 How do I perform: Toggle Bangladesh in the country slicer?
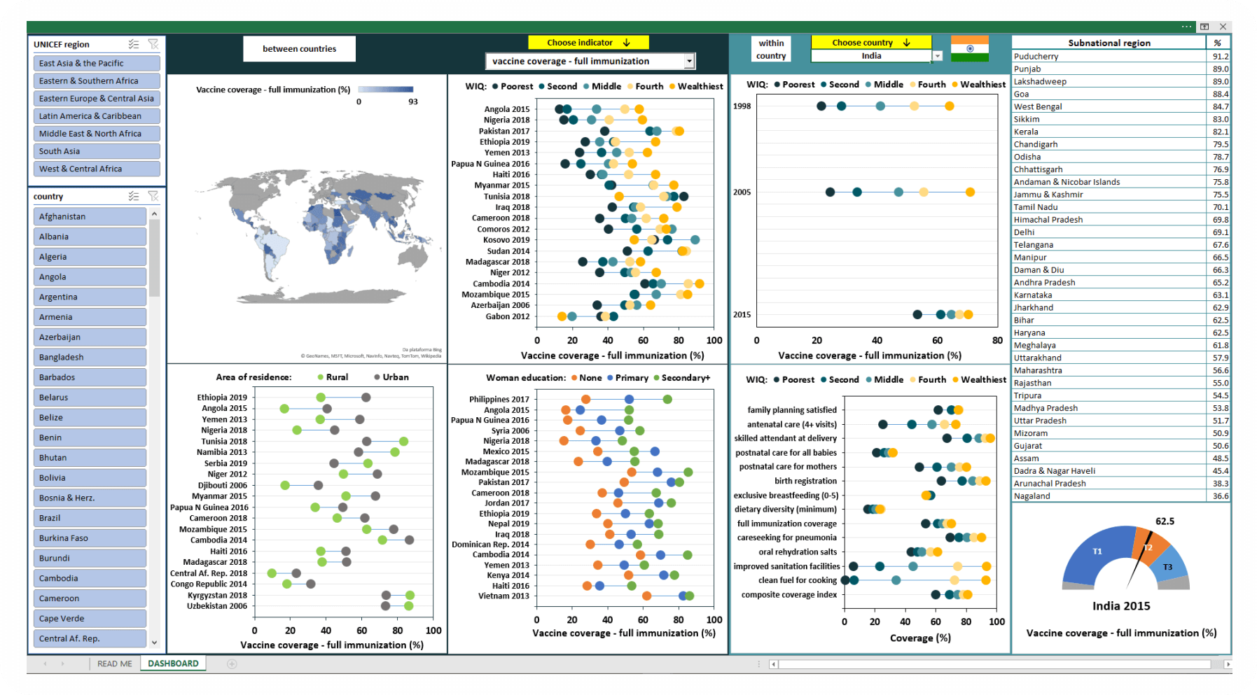[x=90, y=357]
